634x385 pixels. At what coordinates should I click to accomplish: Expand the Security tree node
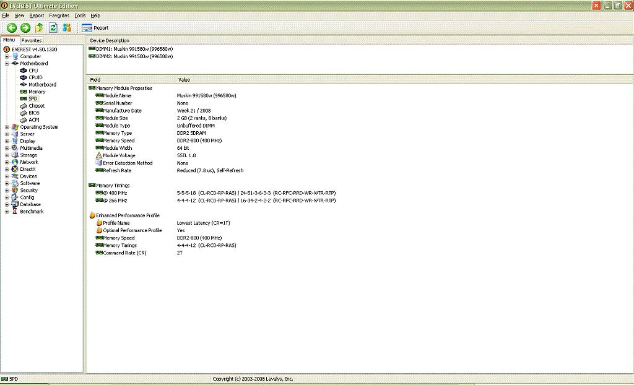coord(6,191)
